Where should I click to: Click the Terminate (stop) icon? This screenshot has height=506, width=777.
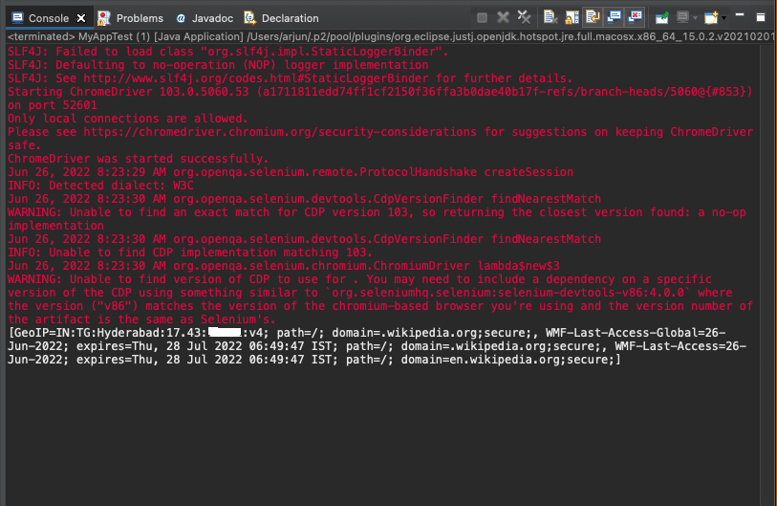483,17
